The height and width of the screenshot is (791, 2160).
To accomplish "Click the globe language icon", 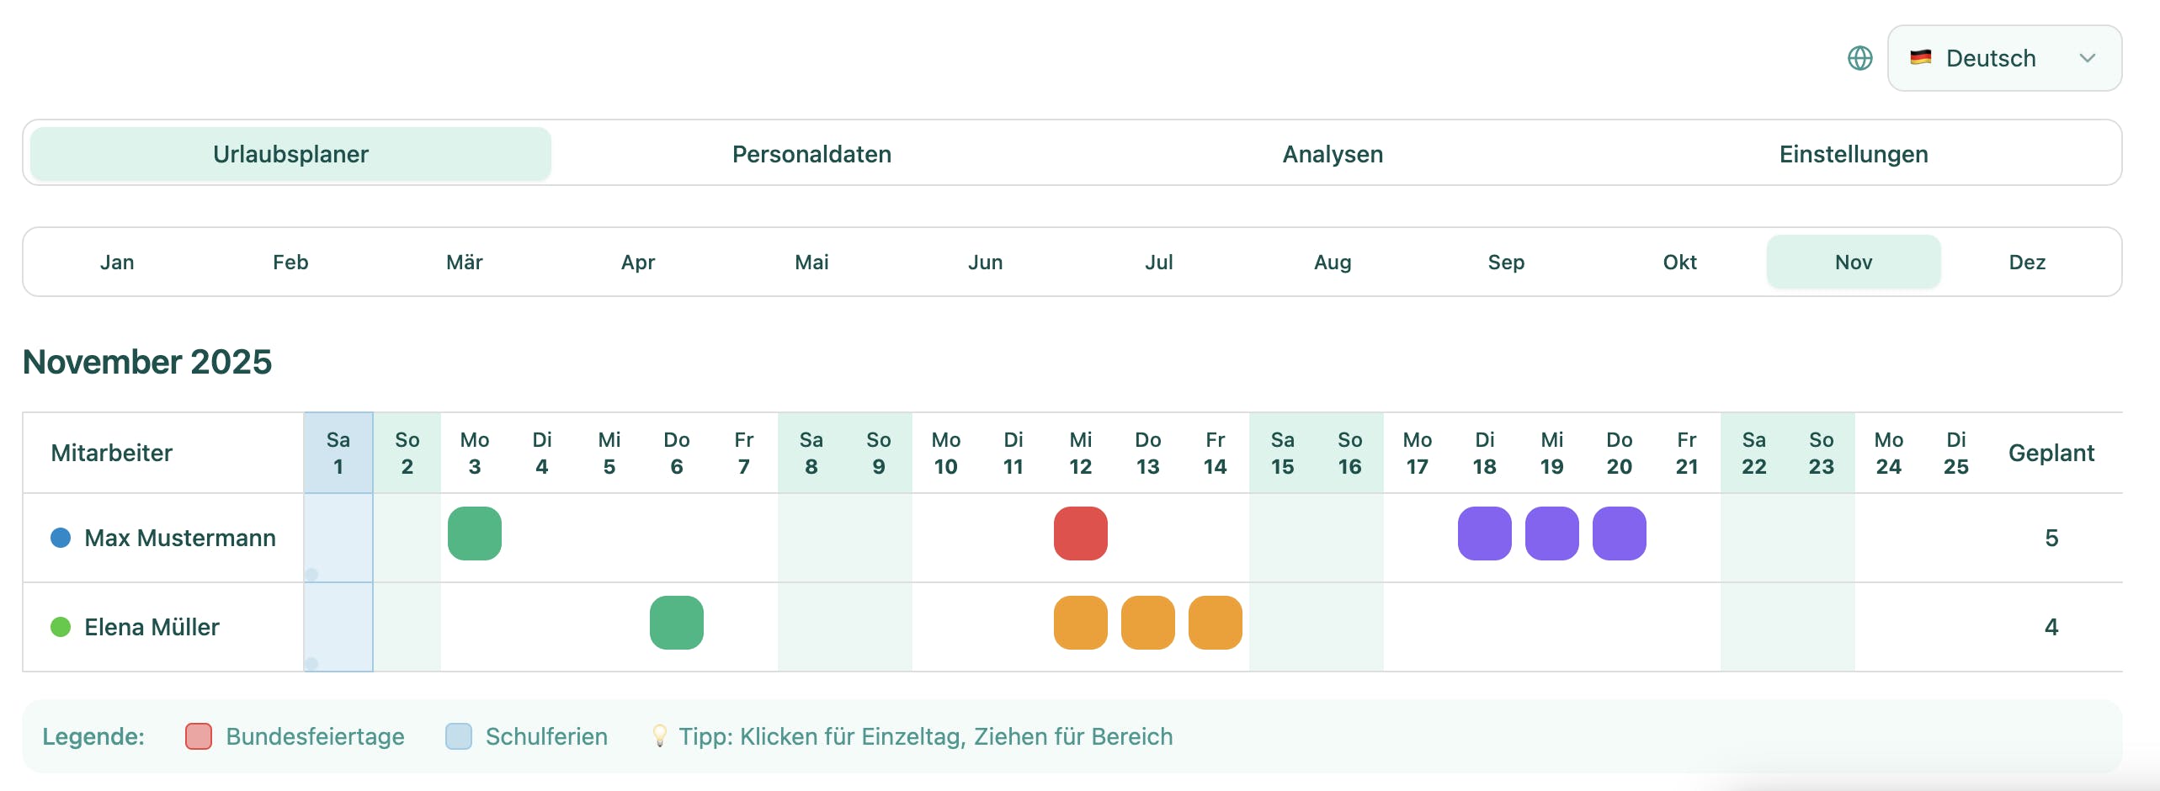I will (x=1860, y=58).
